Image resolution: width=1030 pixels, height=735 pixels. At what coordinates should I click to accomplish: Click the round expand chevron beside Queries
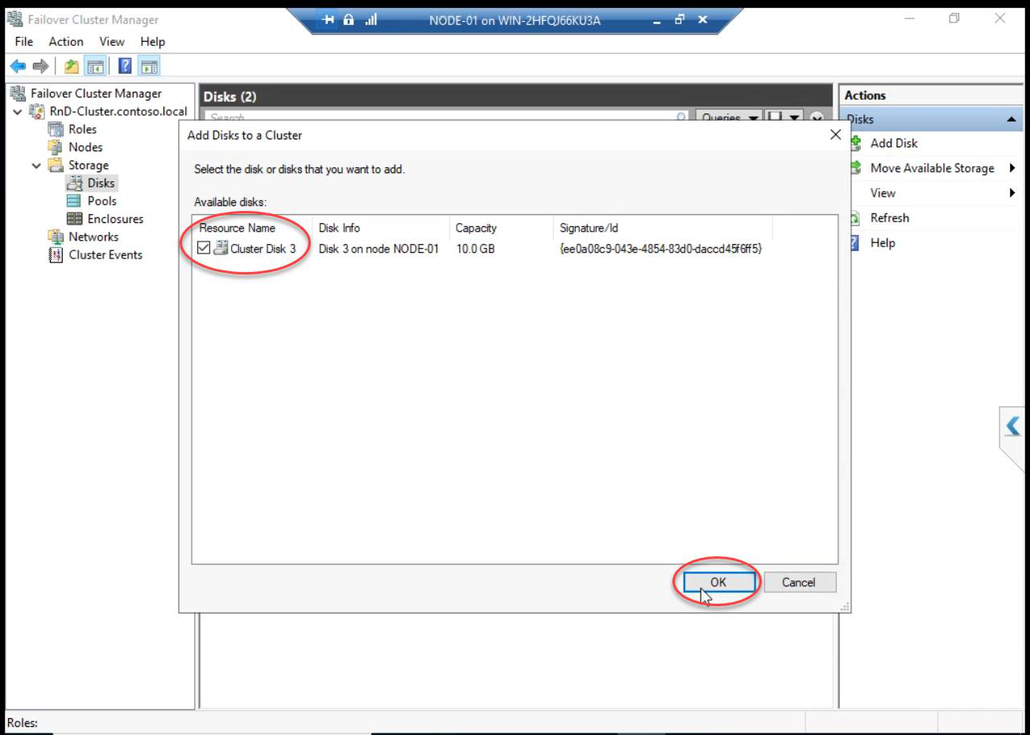pyautogui.click(x=817, y=118)
